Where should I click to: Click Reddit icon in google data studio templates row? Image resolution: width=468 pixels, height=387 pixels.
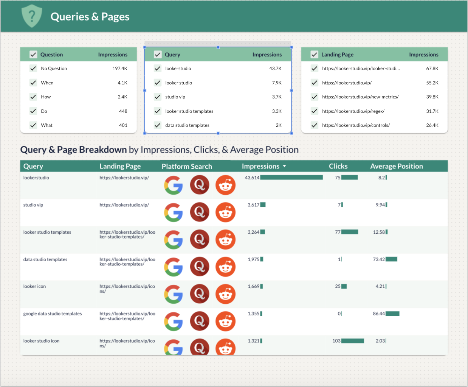coord(226,321)
